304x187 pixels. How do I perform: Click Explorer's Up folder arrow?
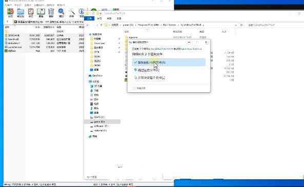point(101,25)
